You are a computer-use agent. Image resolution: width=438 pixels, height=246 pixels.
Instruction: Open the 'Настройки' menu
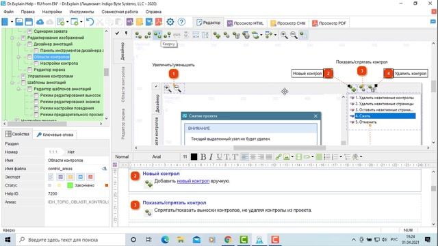pyautogui.click(x=52, y=12)
